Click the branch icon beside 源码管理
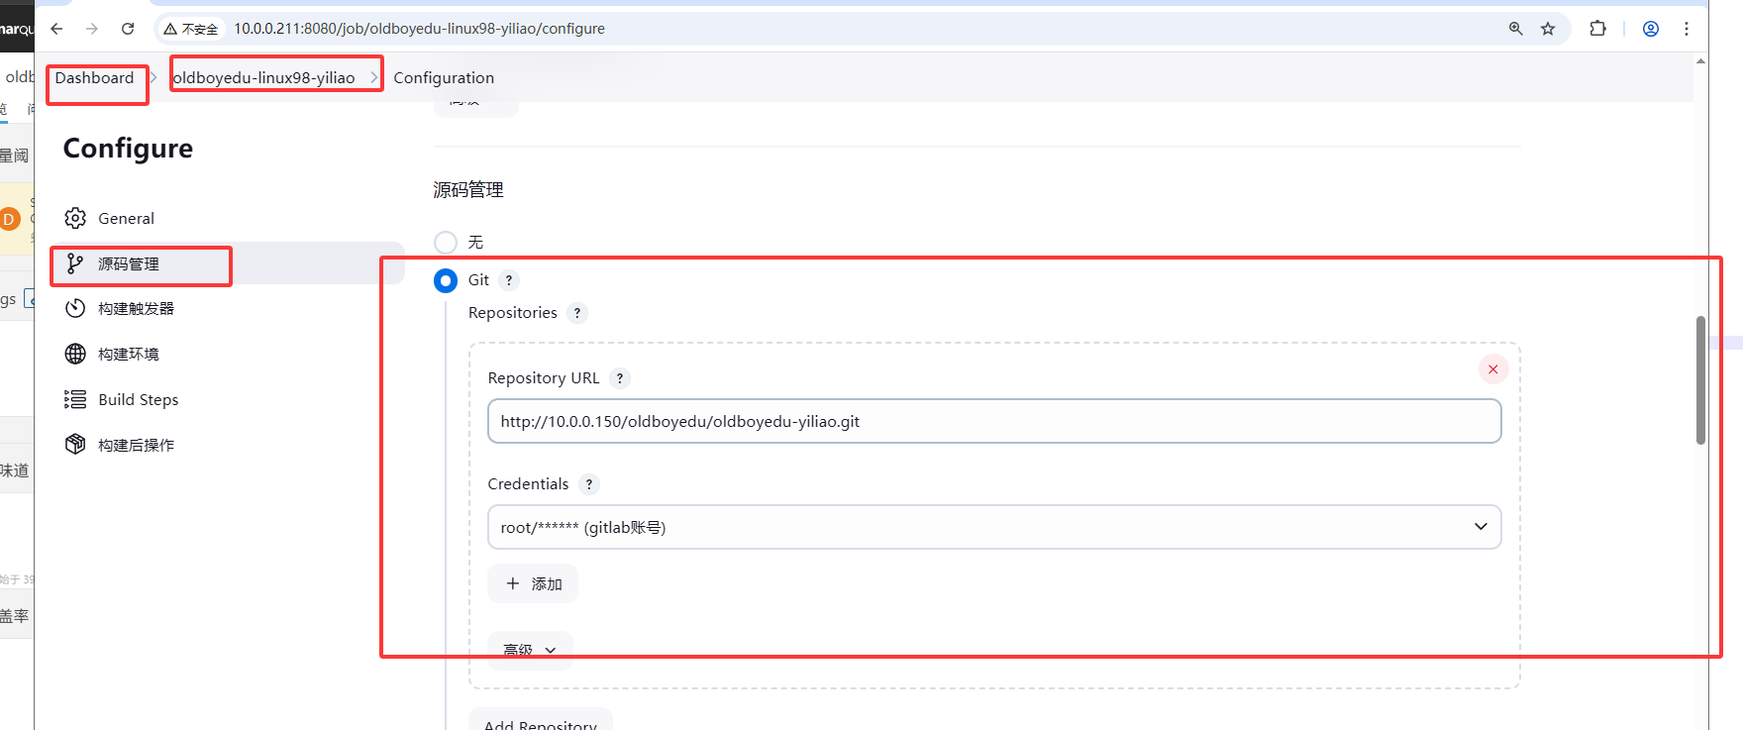 (x=75, y=263)
